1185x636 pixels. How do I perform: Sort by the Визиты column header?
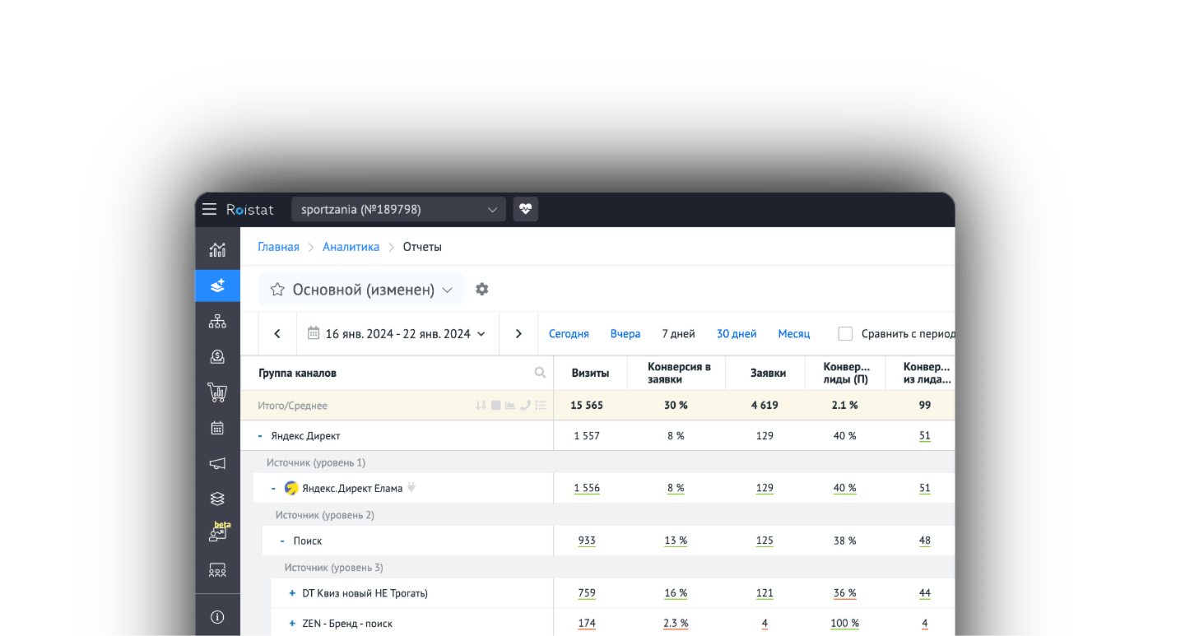tap(590, 373)
